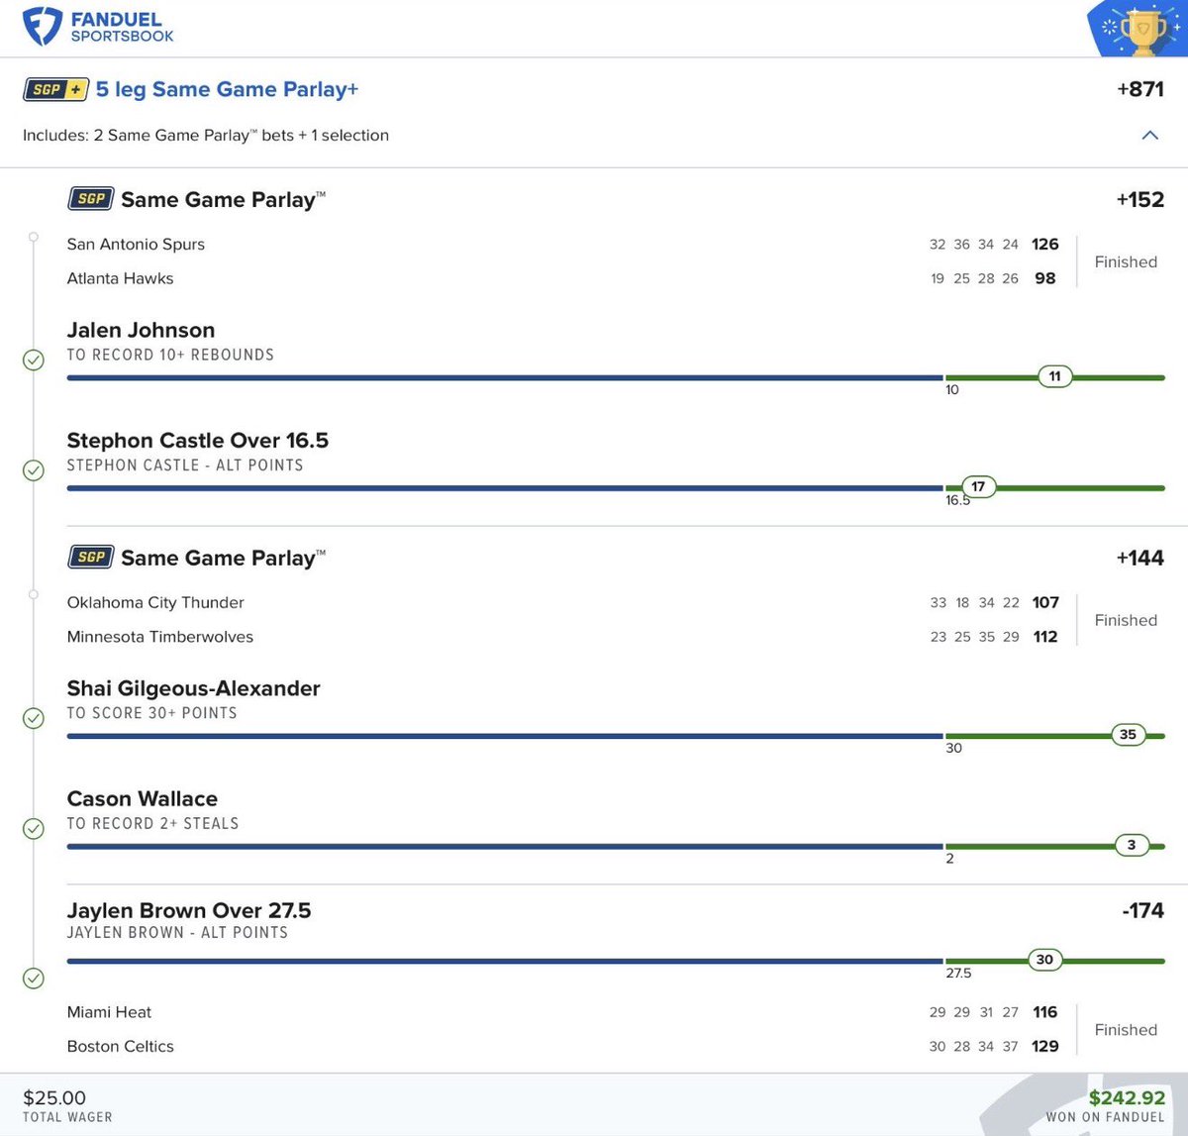The height and width of the screenshot is (1136, 1188).
Task: Select 'Includes: 2 Same Game Parlay bets + 1 selection'
Action: (206, 136)
